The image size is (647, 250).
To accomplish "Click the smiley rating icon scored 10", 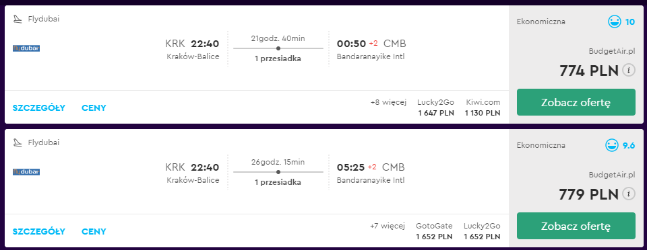I will (615, 22).
